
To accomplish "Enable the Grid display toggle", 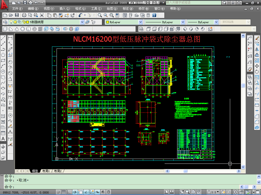I will click(63, 192).
